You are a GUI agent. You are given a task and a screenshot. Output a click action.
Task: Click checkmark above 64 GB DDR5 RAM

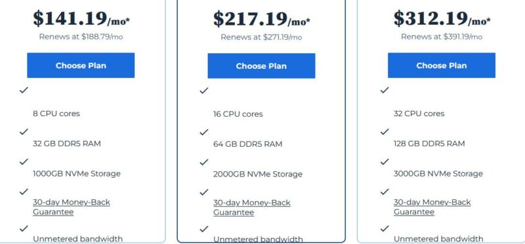[204, 132]
